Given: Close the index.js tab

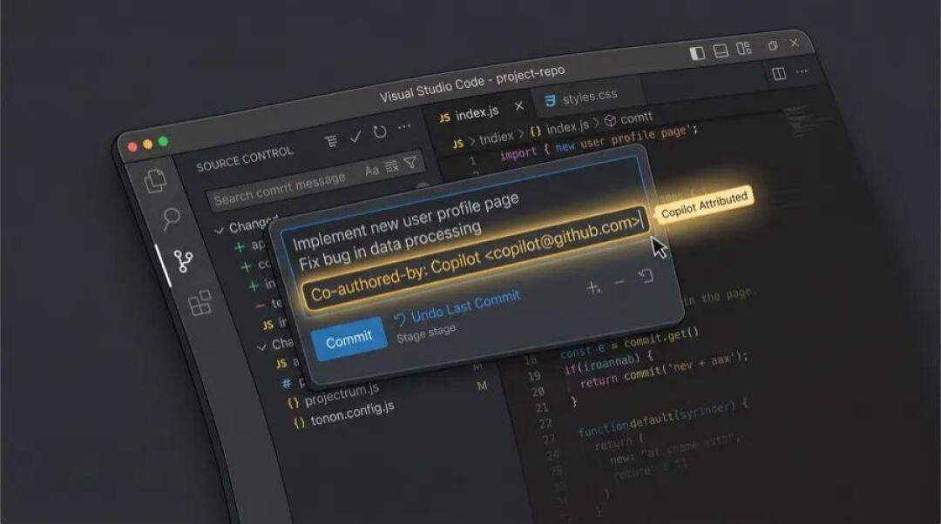Looking at the screenshot, I should (x=518, y=106).
